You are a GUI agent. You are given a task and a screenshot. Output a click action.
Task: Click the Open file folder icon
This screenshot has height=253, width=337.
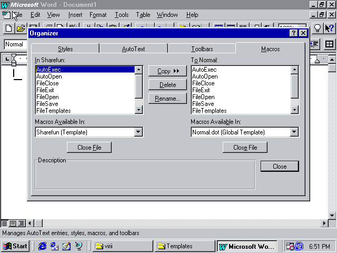[21, 28]
